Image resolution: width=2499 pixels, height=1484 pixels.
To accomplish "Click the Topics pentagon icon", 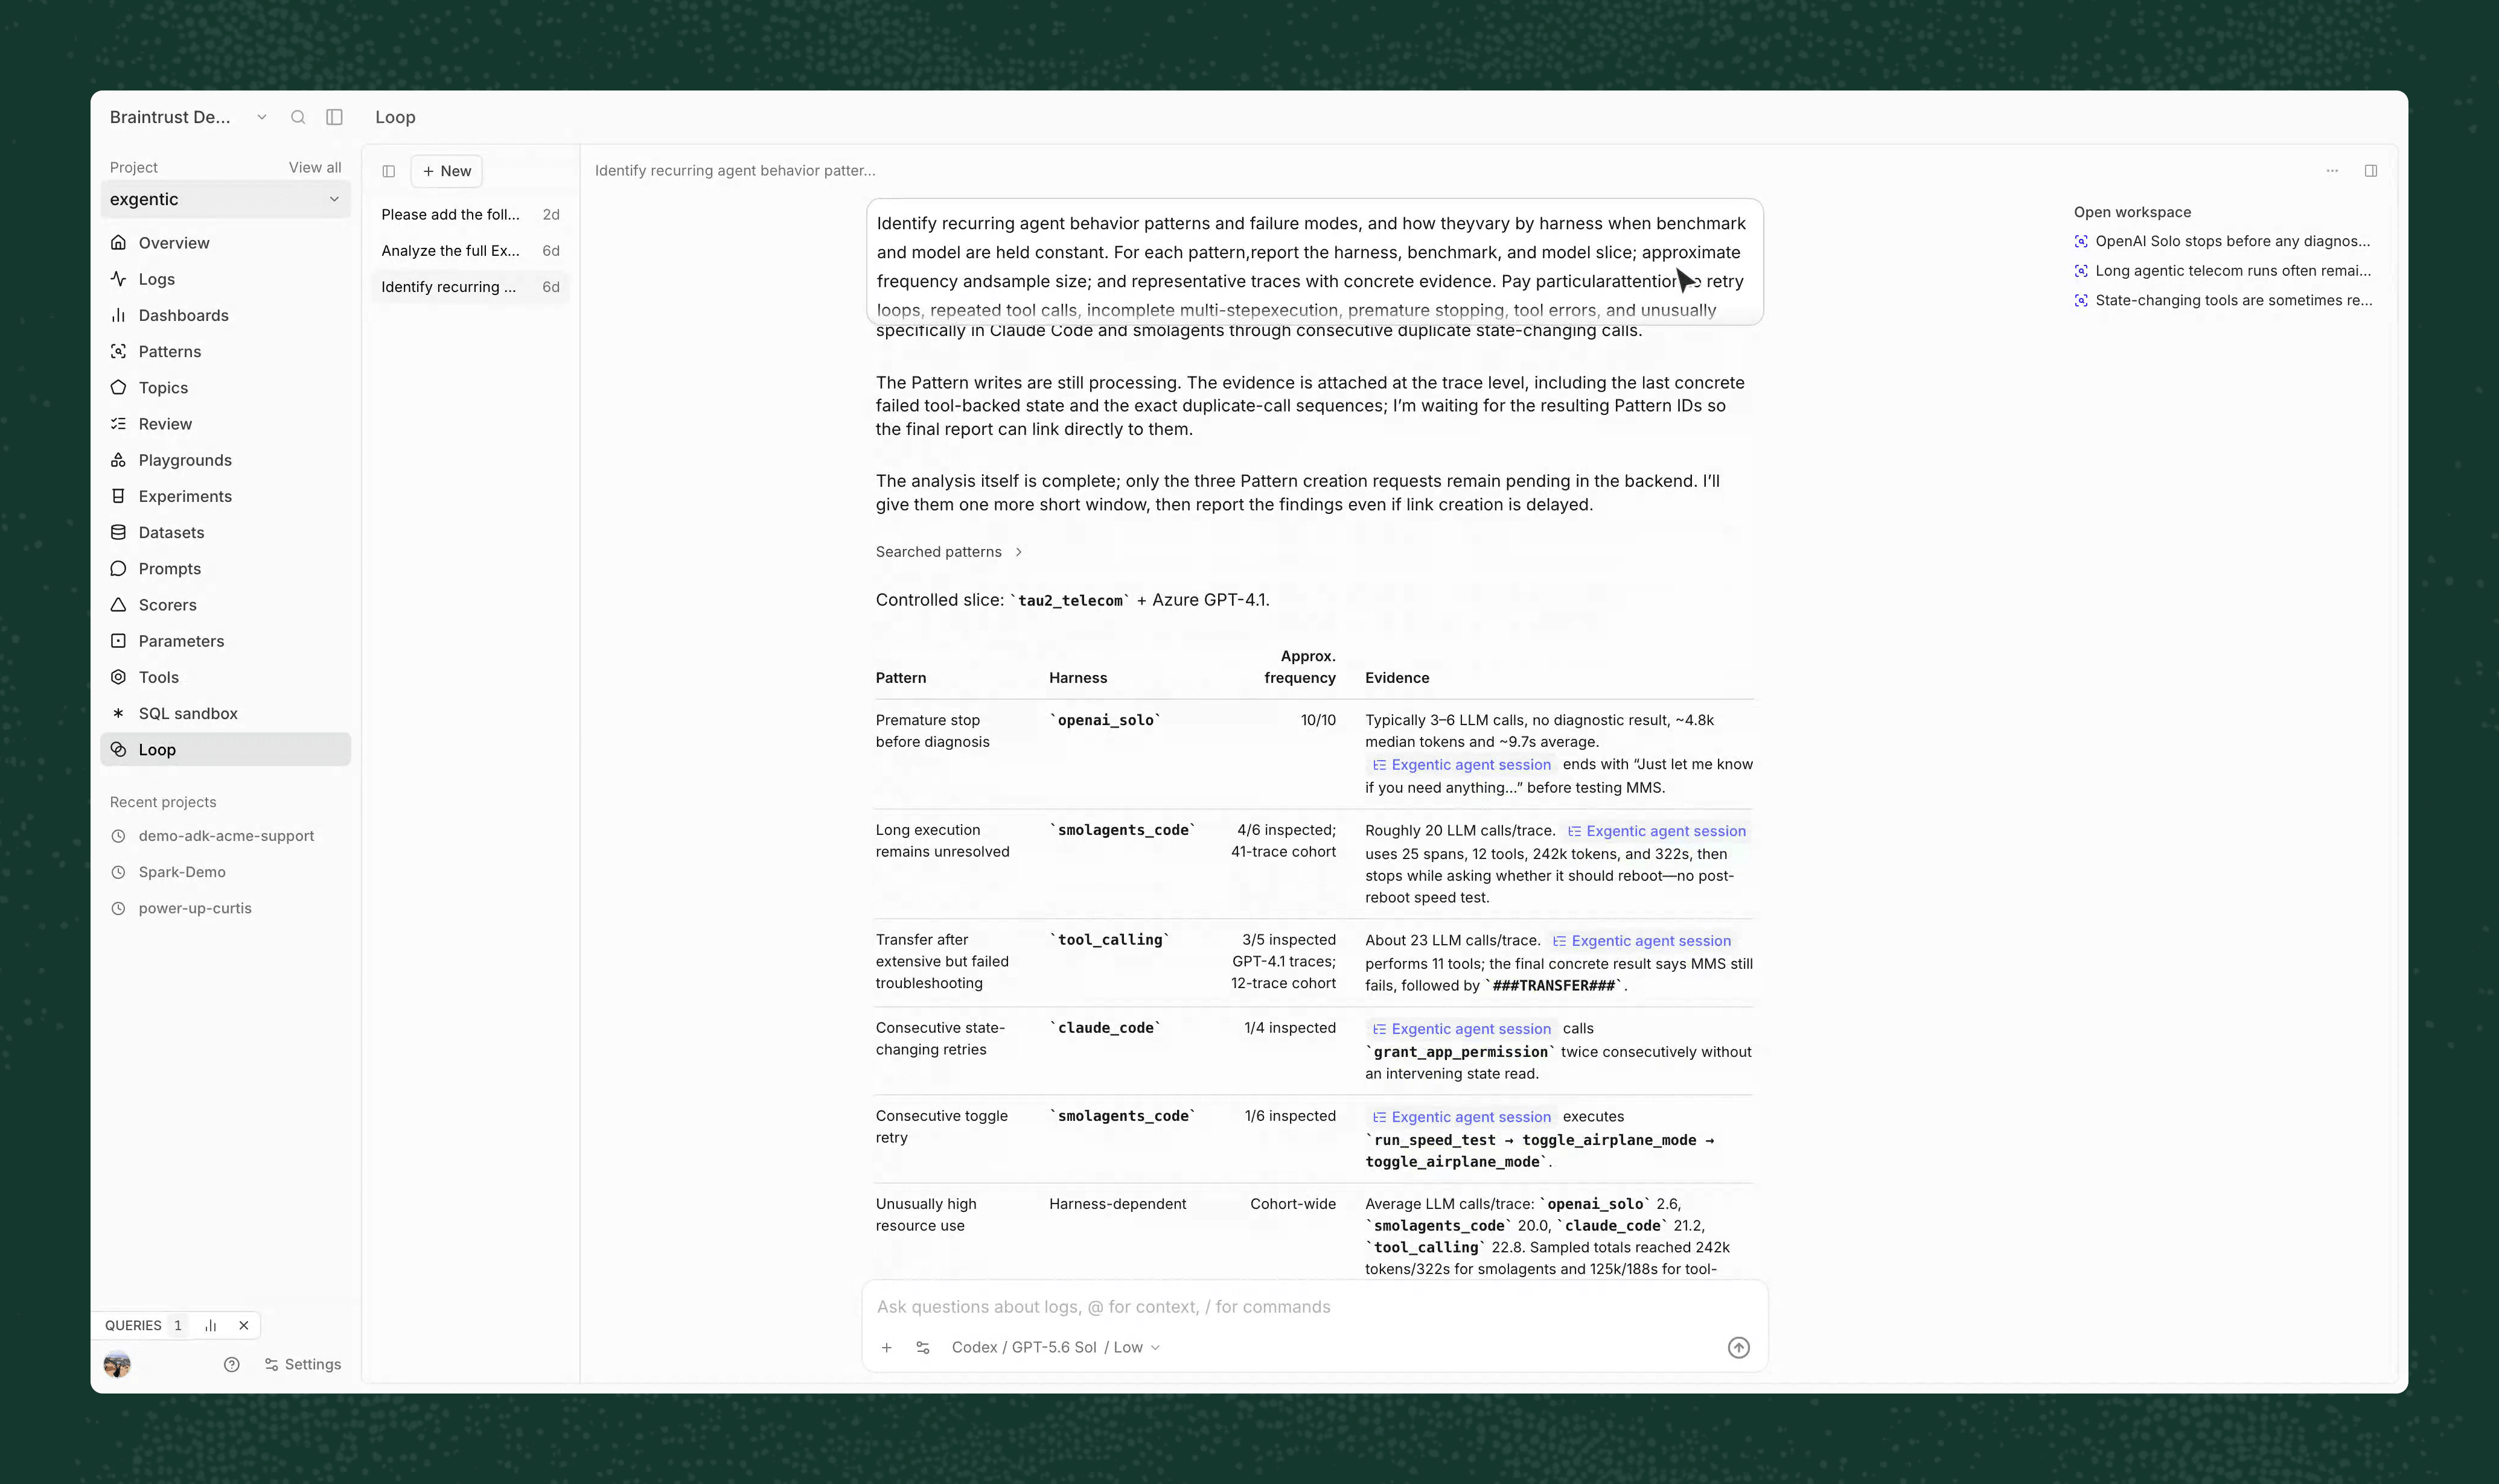I will tap(118, 387).
